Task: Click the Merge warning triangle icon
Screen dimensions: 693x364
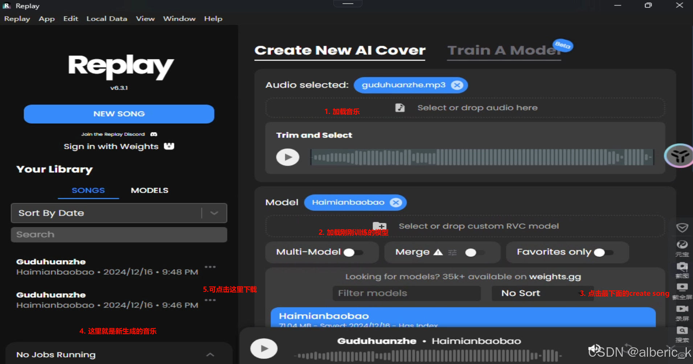Action: coord(438,252)
